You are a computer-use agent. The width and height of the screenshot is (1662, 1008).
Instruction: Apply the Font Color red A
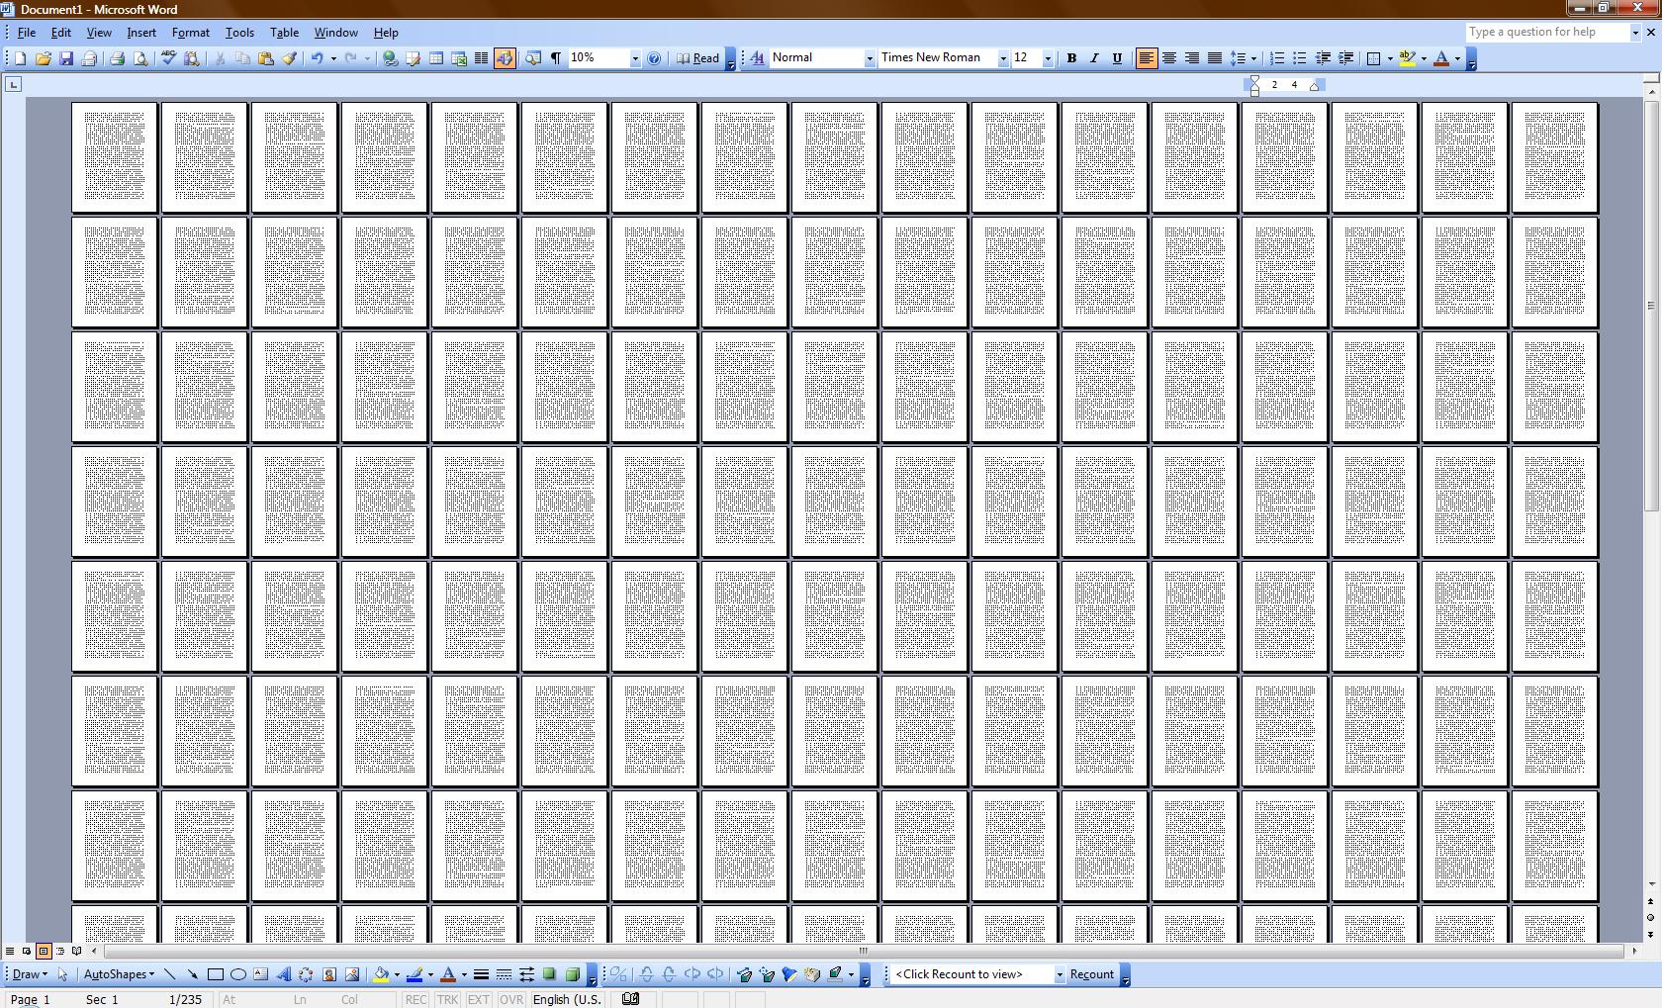click(1441, 58)
